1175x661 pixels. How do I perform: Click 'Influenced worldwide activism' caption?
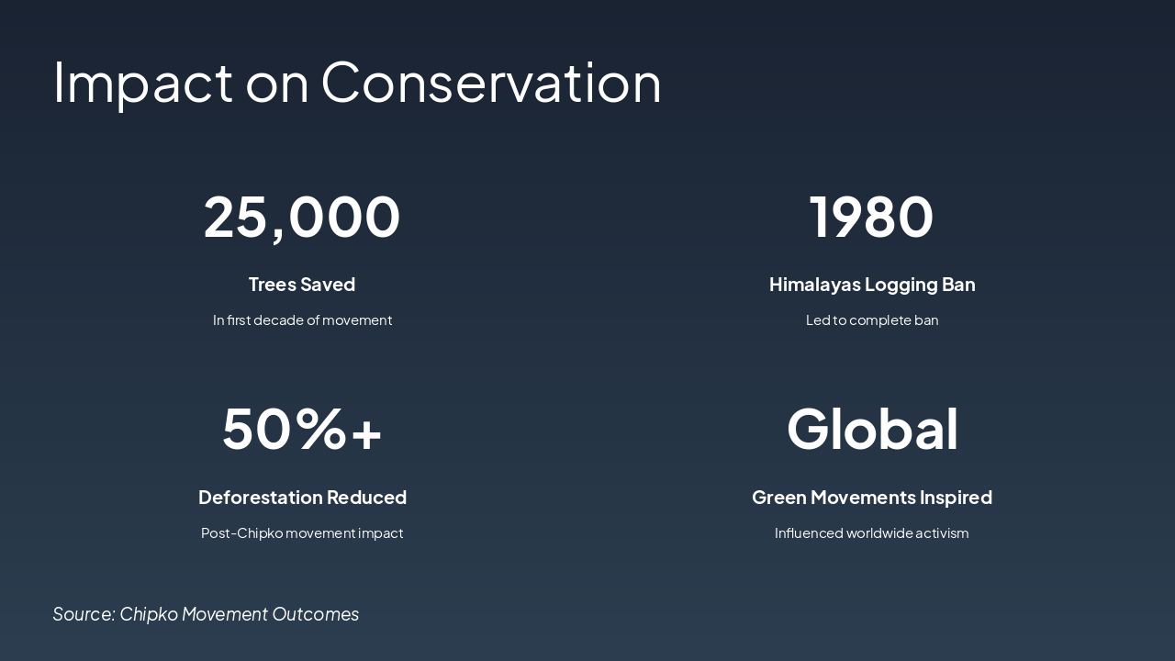pos(872,533)
